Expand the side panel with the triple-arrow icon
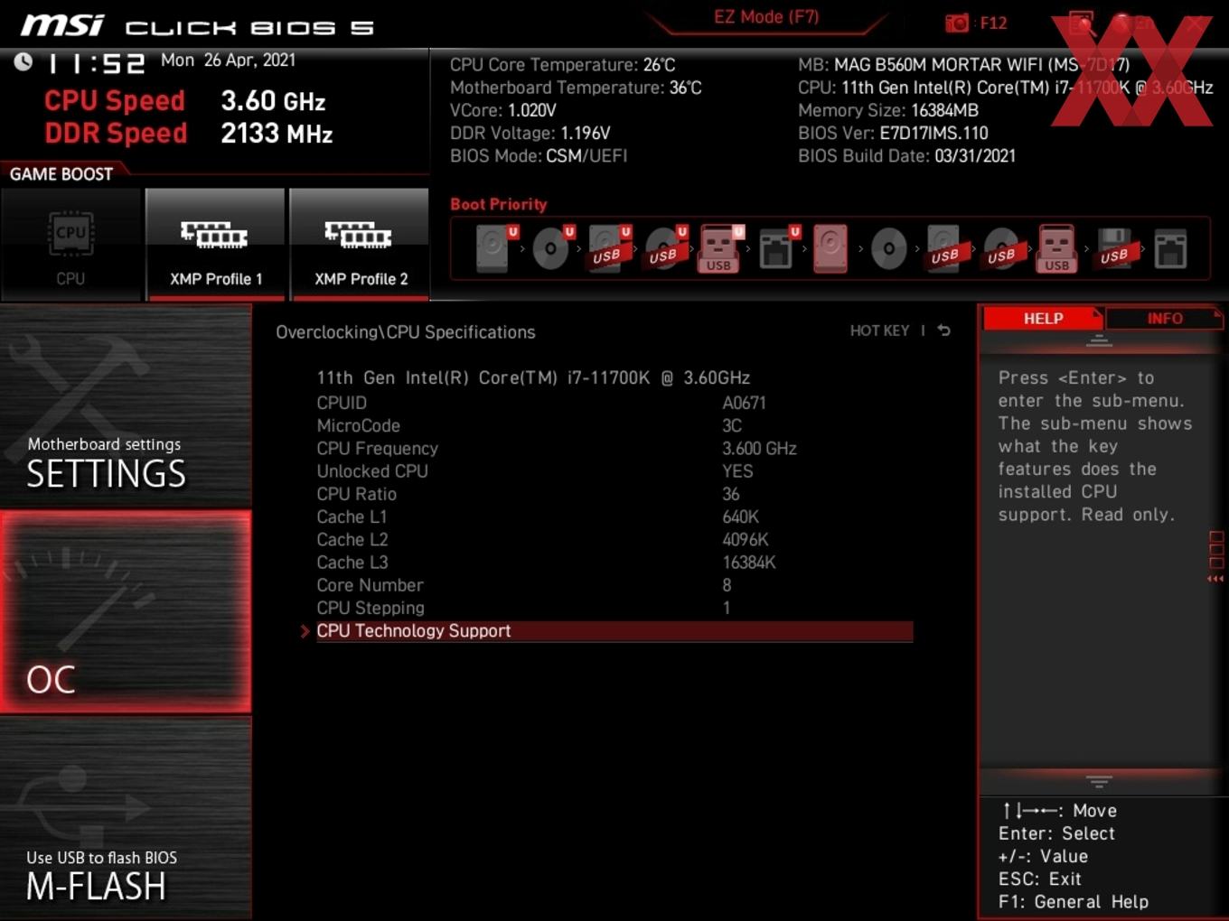The width and height of the screenshot is (1229, 921). tap(1215, 579)
